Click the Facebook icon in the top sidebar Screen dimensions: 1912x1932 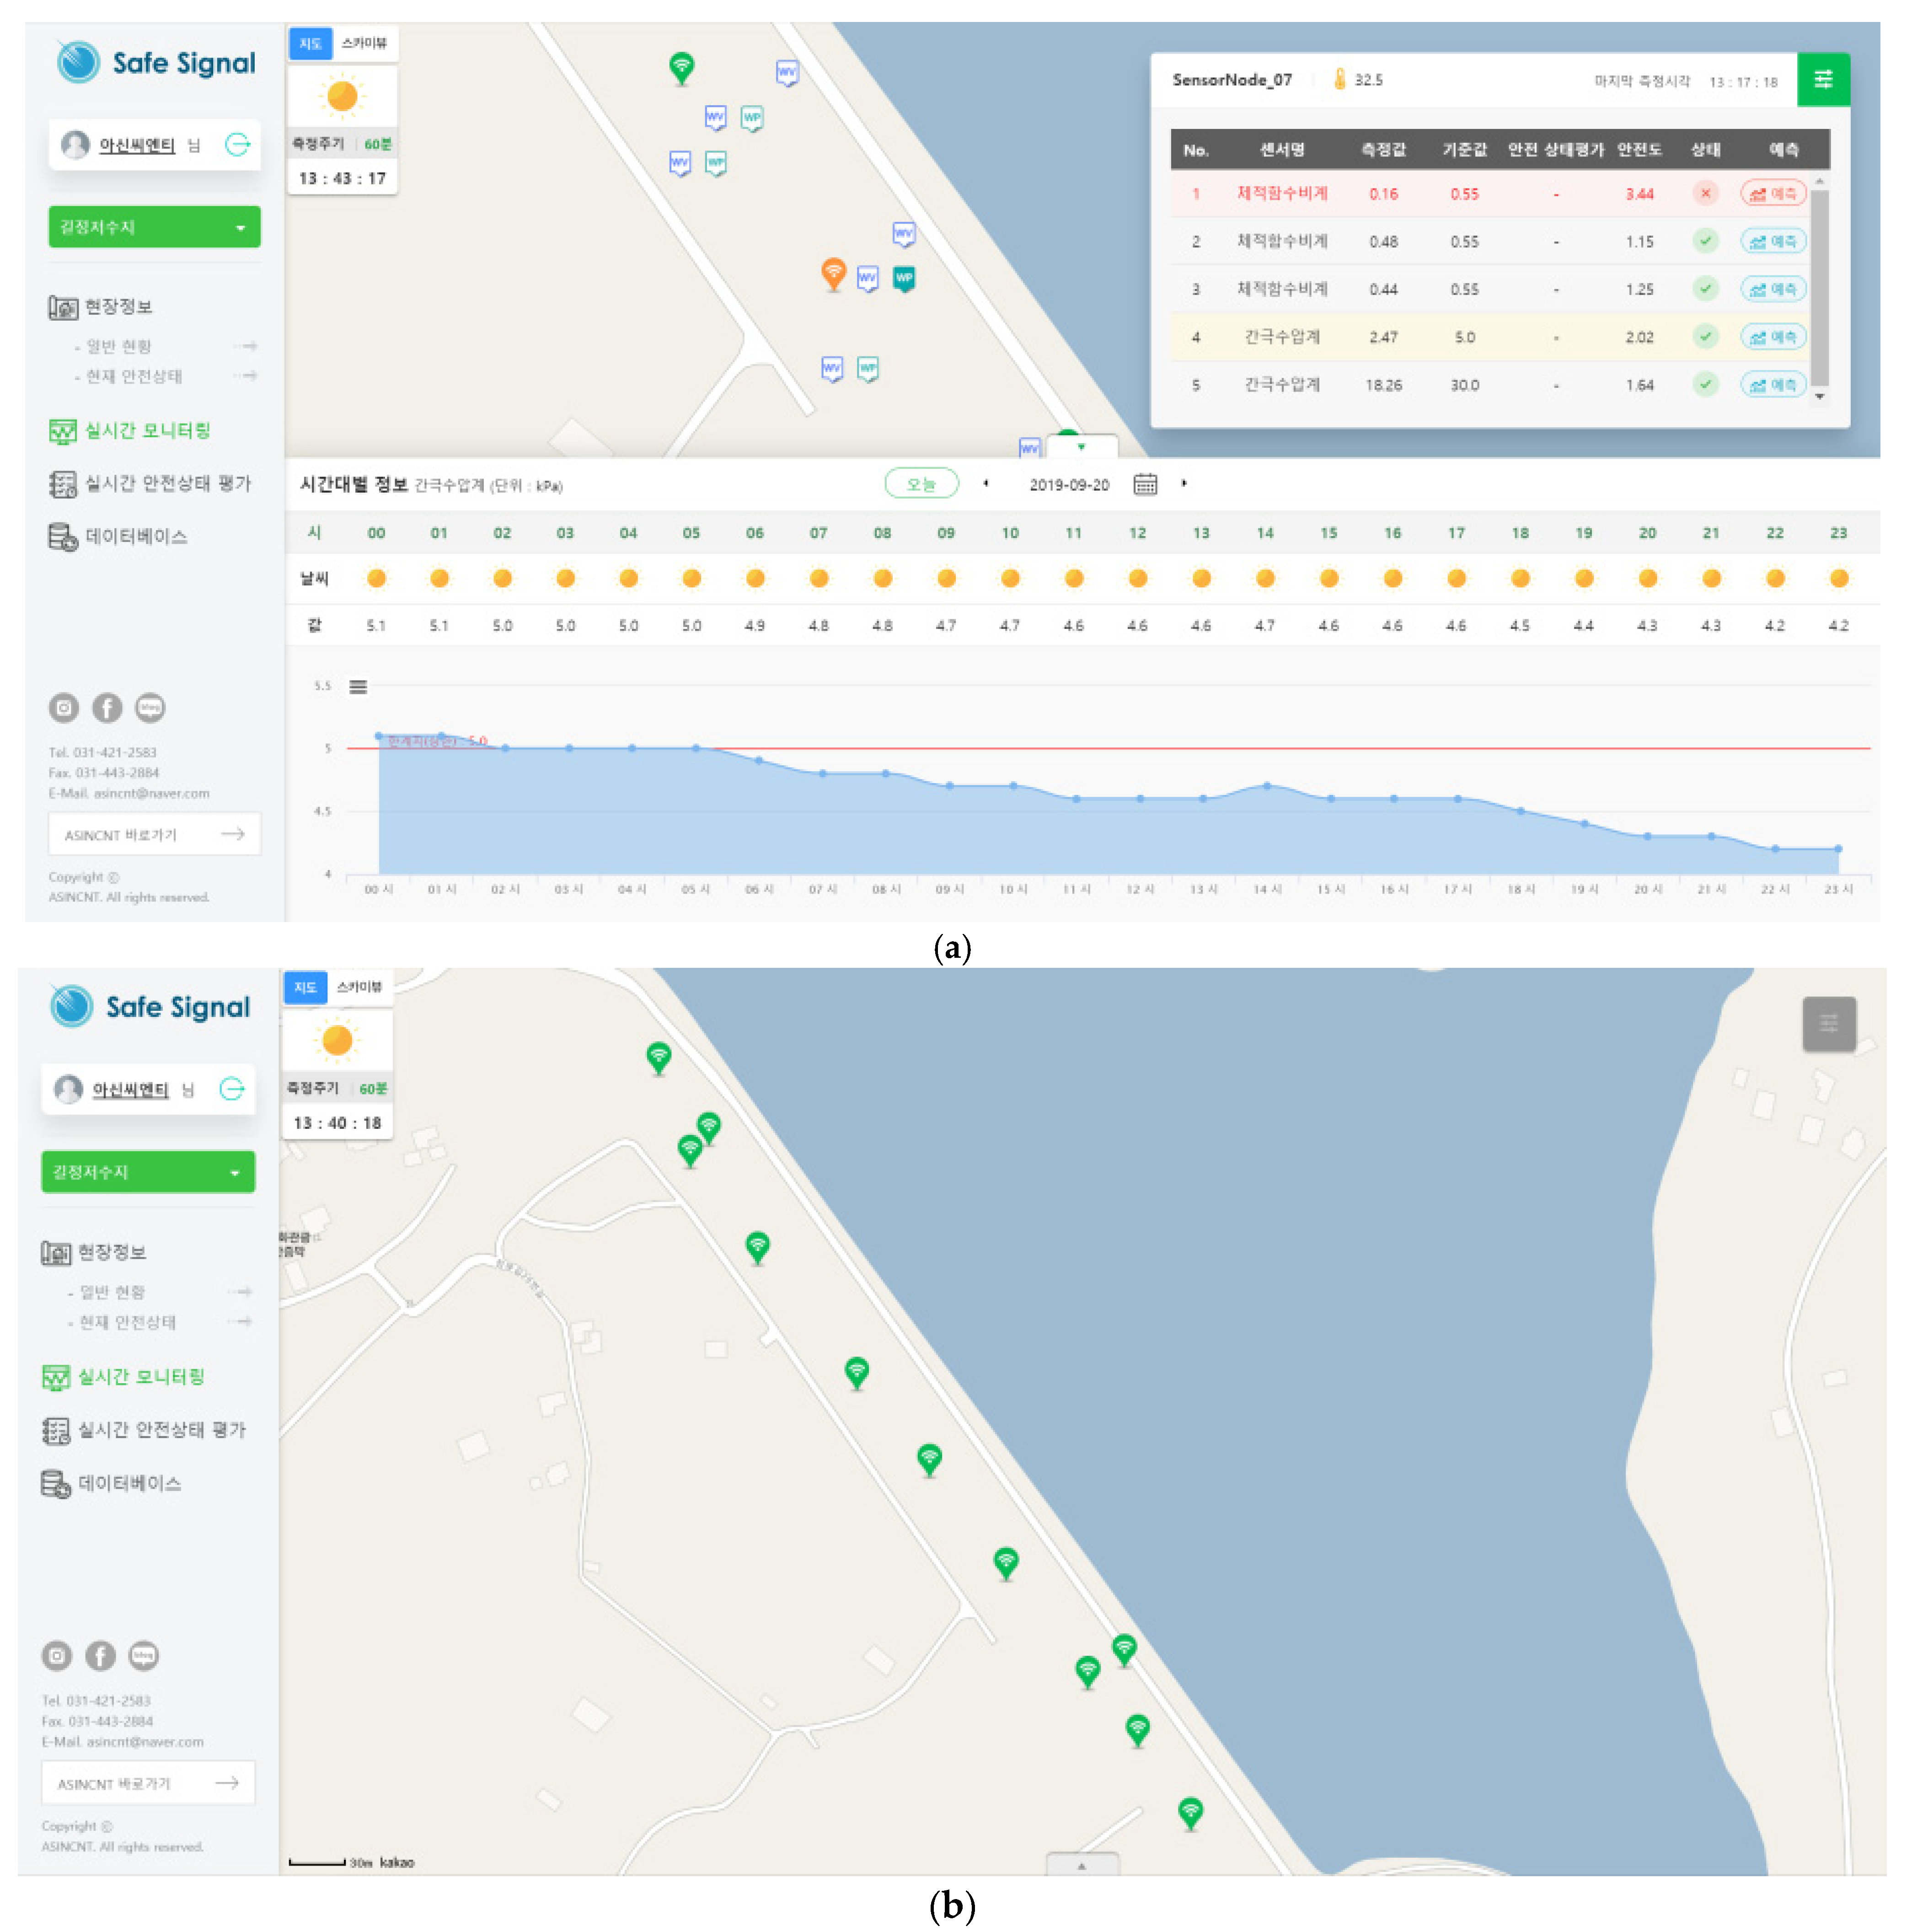tap(107, 708)
